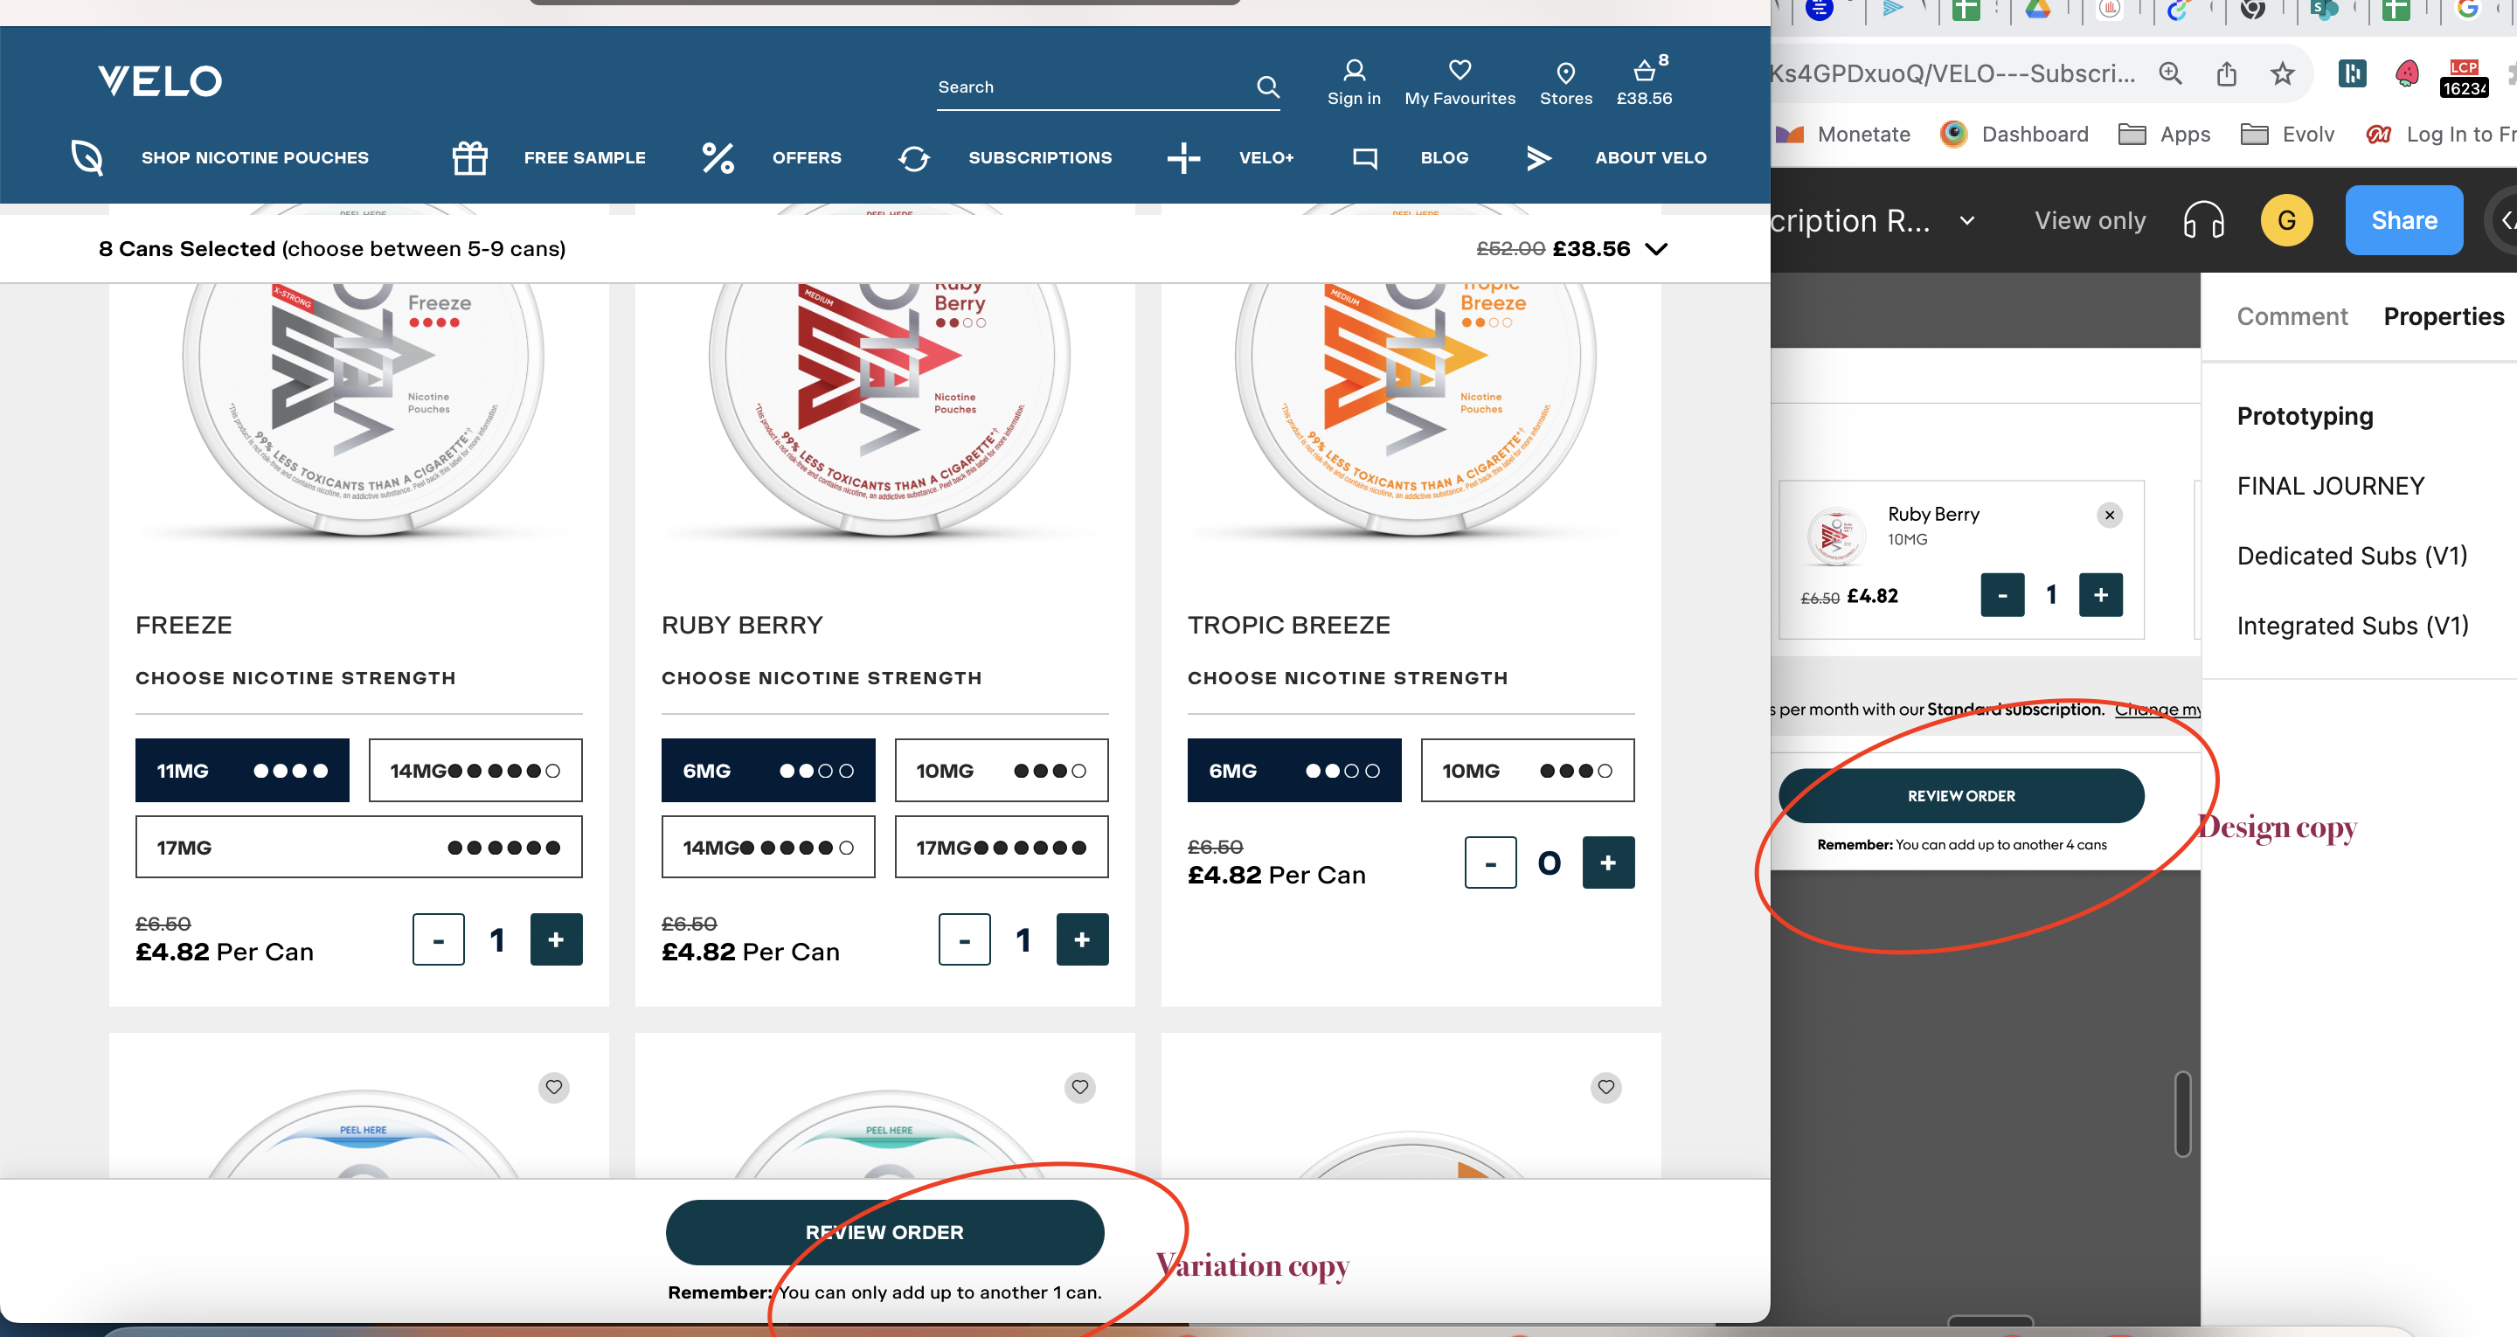Click the VELO logo
The width and height of the screenshot is (2517, 1337).
pos(160,81)
